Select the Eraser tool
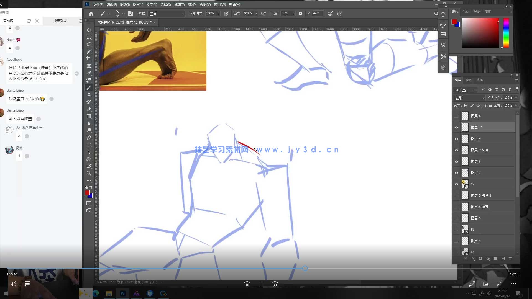The width and height of the screenshot is (532, 299). click(89, 109)
